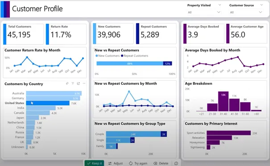Viewport: 270px width, 166px height.
Task: Open the Customer Source 'All' dropdown
Action: [246, 12]
